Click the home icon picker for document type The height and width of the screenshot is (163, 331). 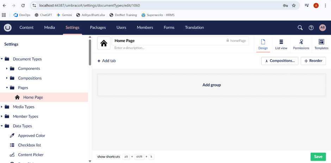(x=104, y=43)
